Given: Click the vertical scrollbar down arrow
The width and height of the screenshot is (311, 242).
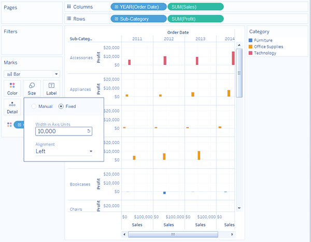Looking at the screenshot, I should click(x=239, y=208).
